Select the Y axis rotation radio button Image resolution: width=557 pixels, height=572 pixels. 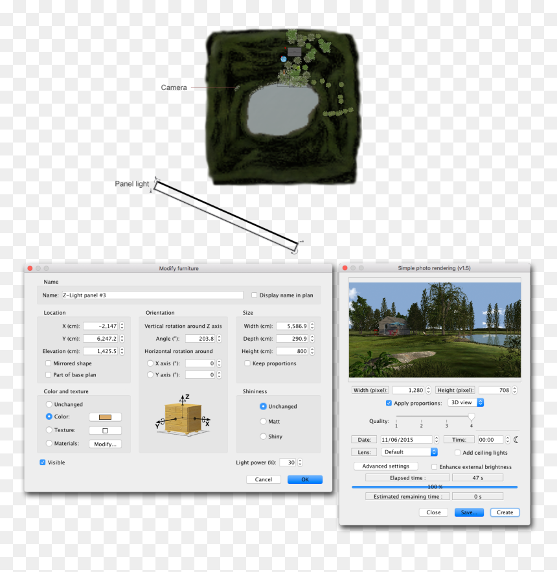[x=150, y=374]
